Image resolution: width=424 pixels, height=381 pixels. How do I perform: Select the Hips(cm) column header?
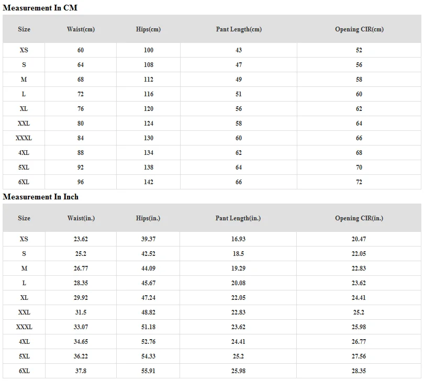(x=148, y=29)
